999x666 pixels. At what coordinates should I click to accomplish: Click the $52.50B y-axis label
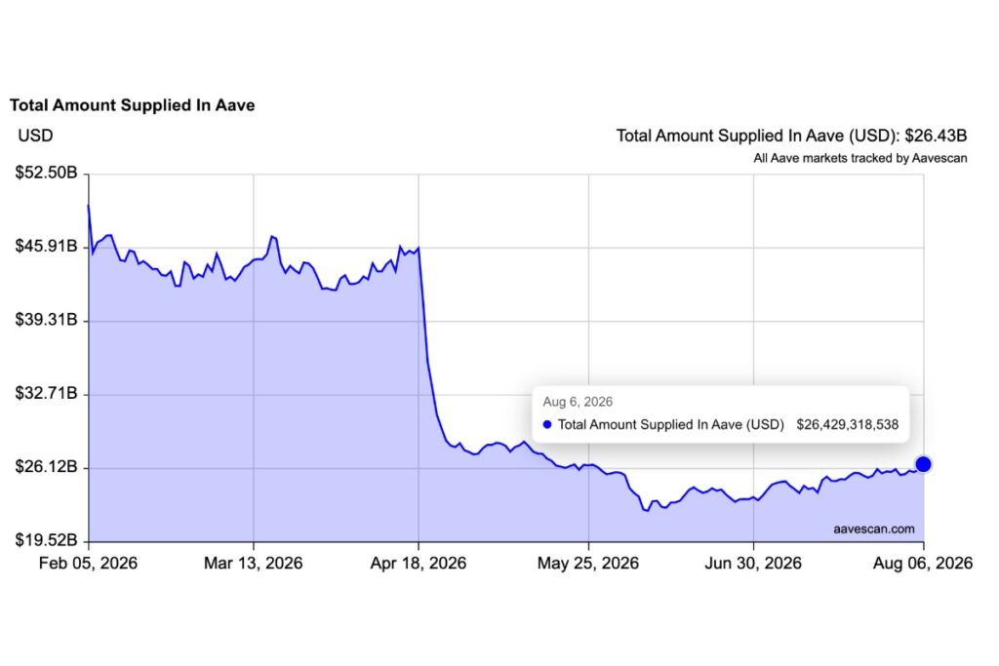[x=47, y=173]
